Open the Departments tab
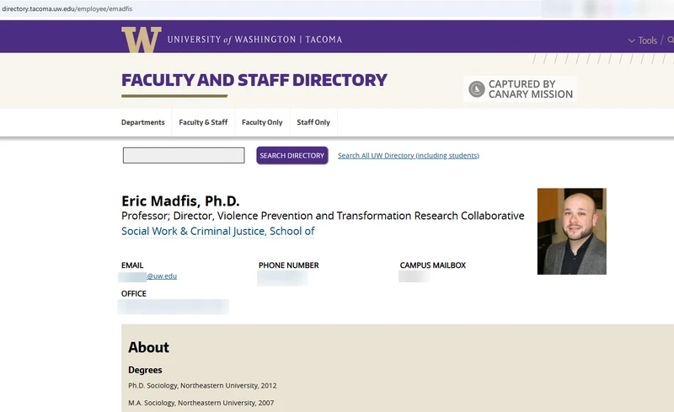This screenshot has height=412, width=674. point(143,122)
